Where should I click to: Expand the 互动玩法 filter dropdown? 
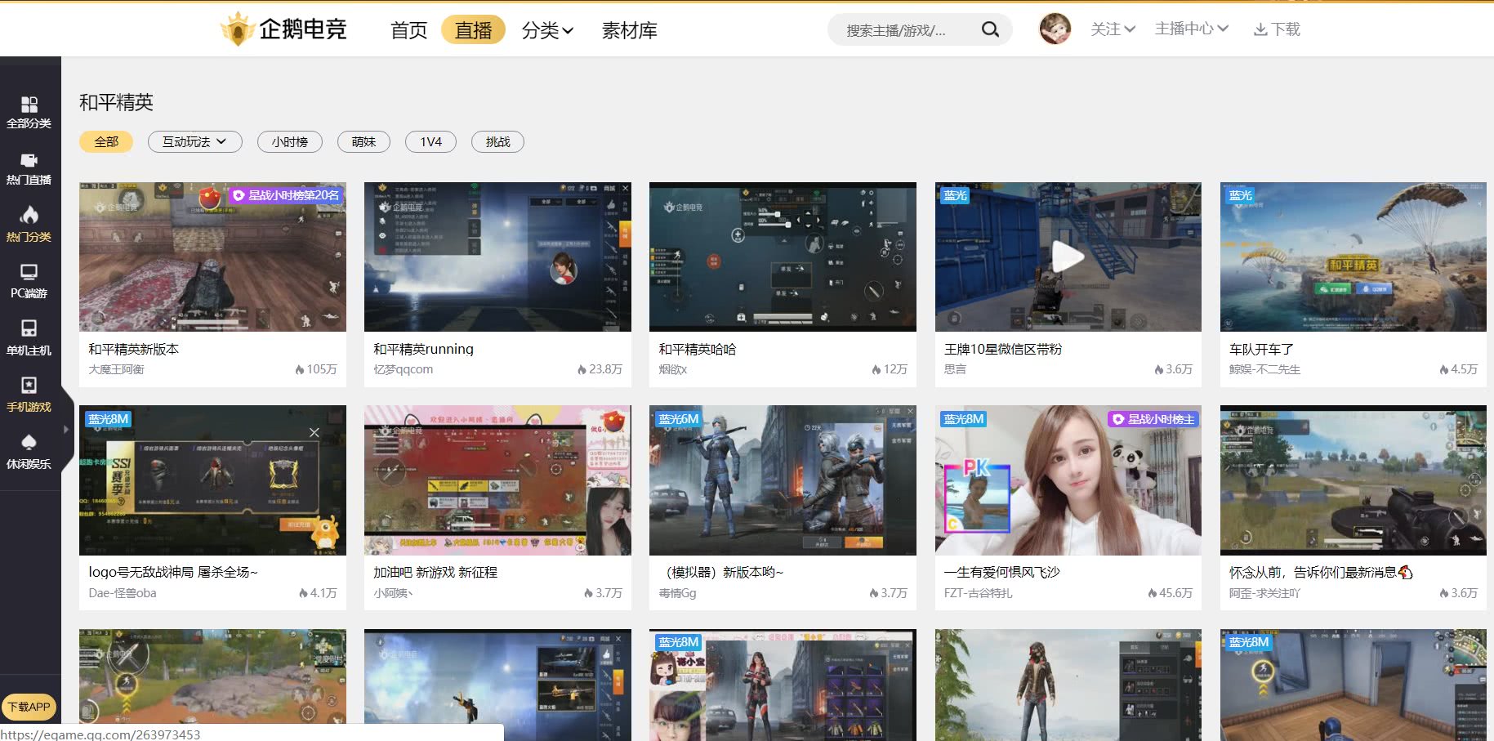coord(194,141)
